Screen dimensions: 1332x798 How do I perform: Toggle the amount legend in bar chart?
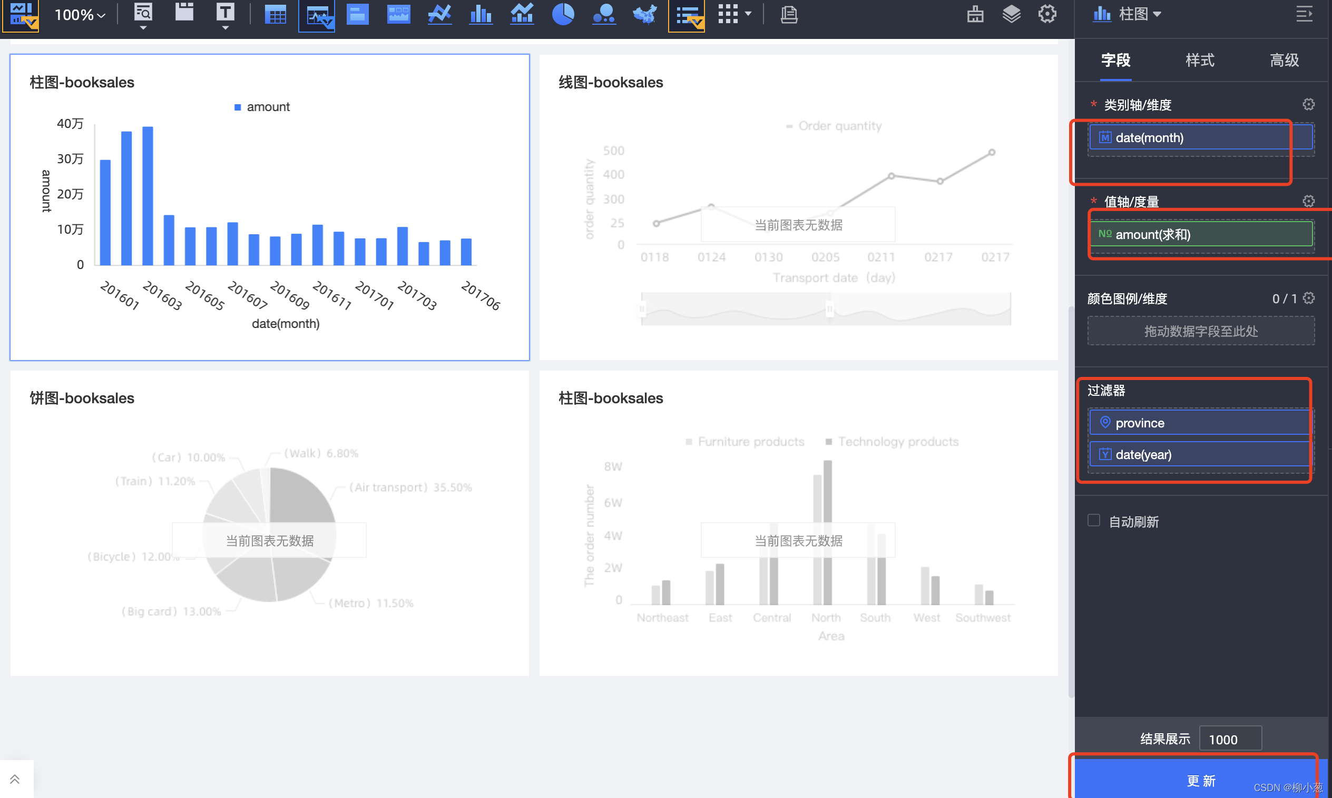click(x=262, y=107)
